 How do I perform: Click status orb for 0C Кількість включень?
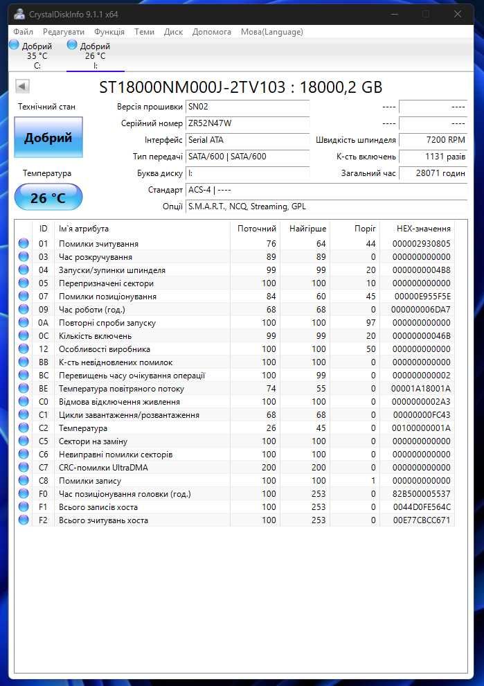(24, 335)
